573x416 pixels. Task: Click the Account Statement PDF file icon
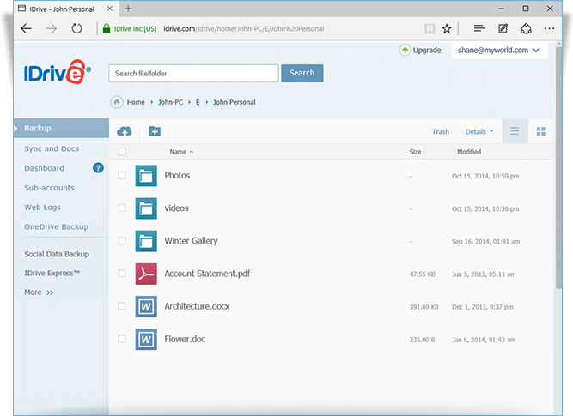point(146,274)
